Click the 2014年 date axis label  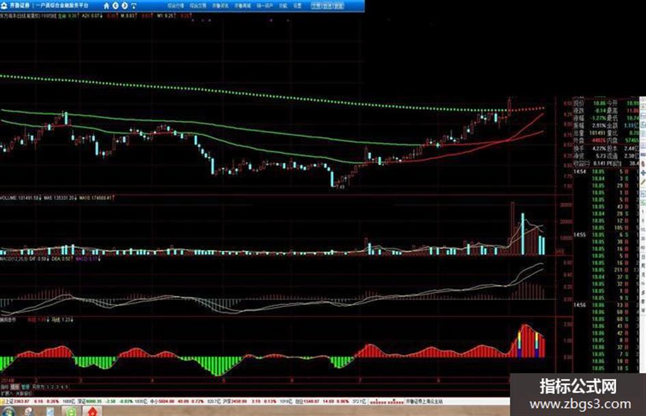(8, 380)
